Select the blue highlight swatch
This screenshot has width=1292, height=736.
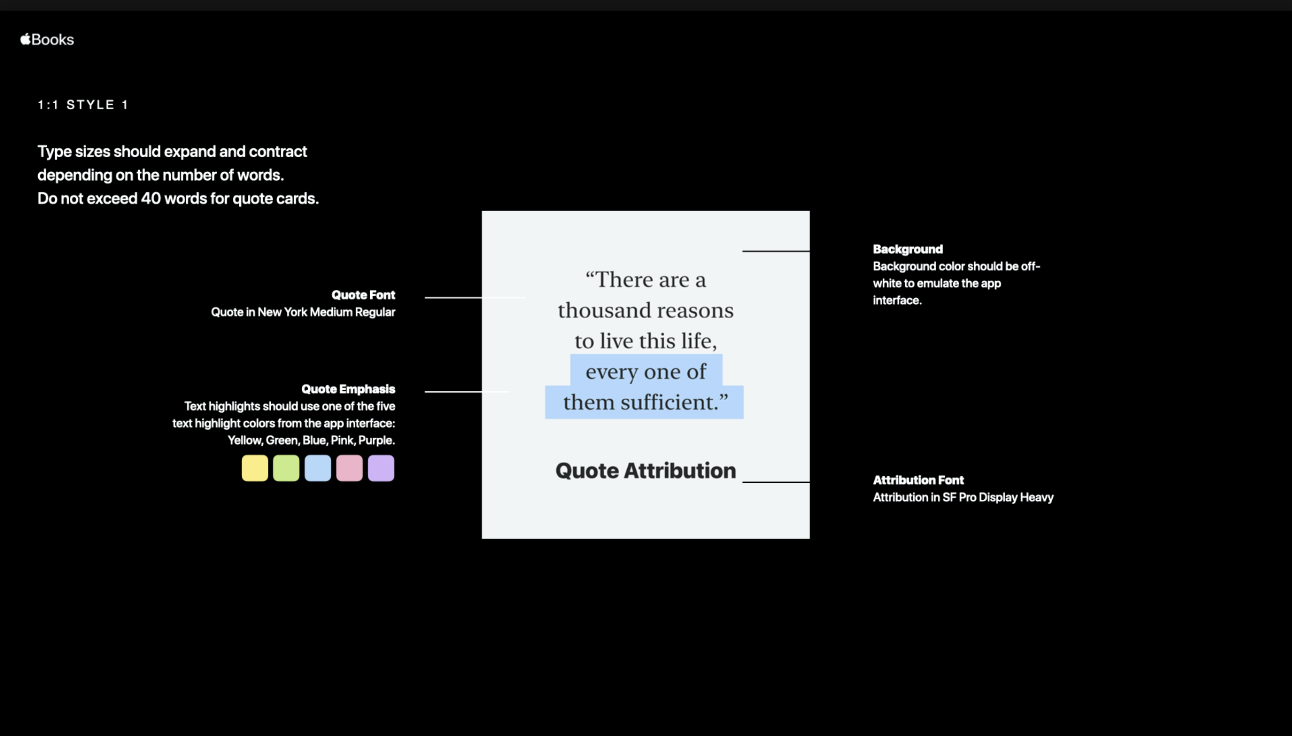(318, 468)
